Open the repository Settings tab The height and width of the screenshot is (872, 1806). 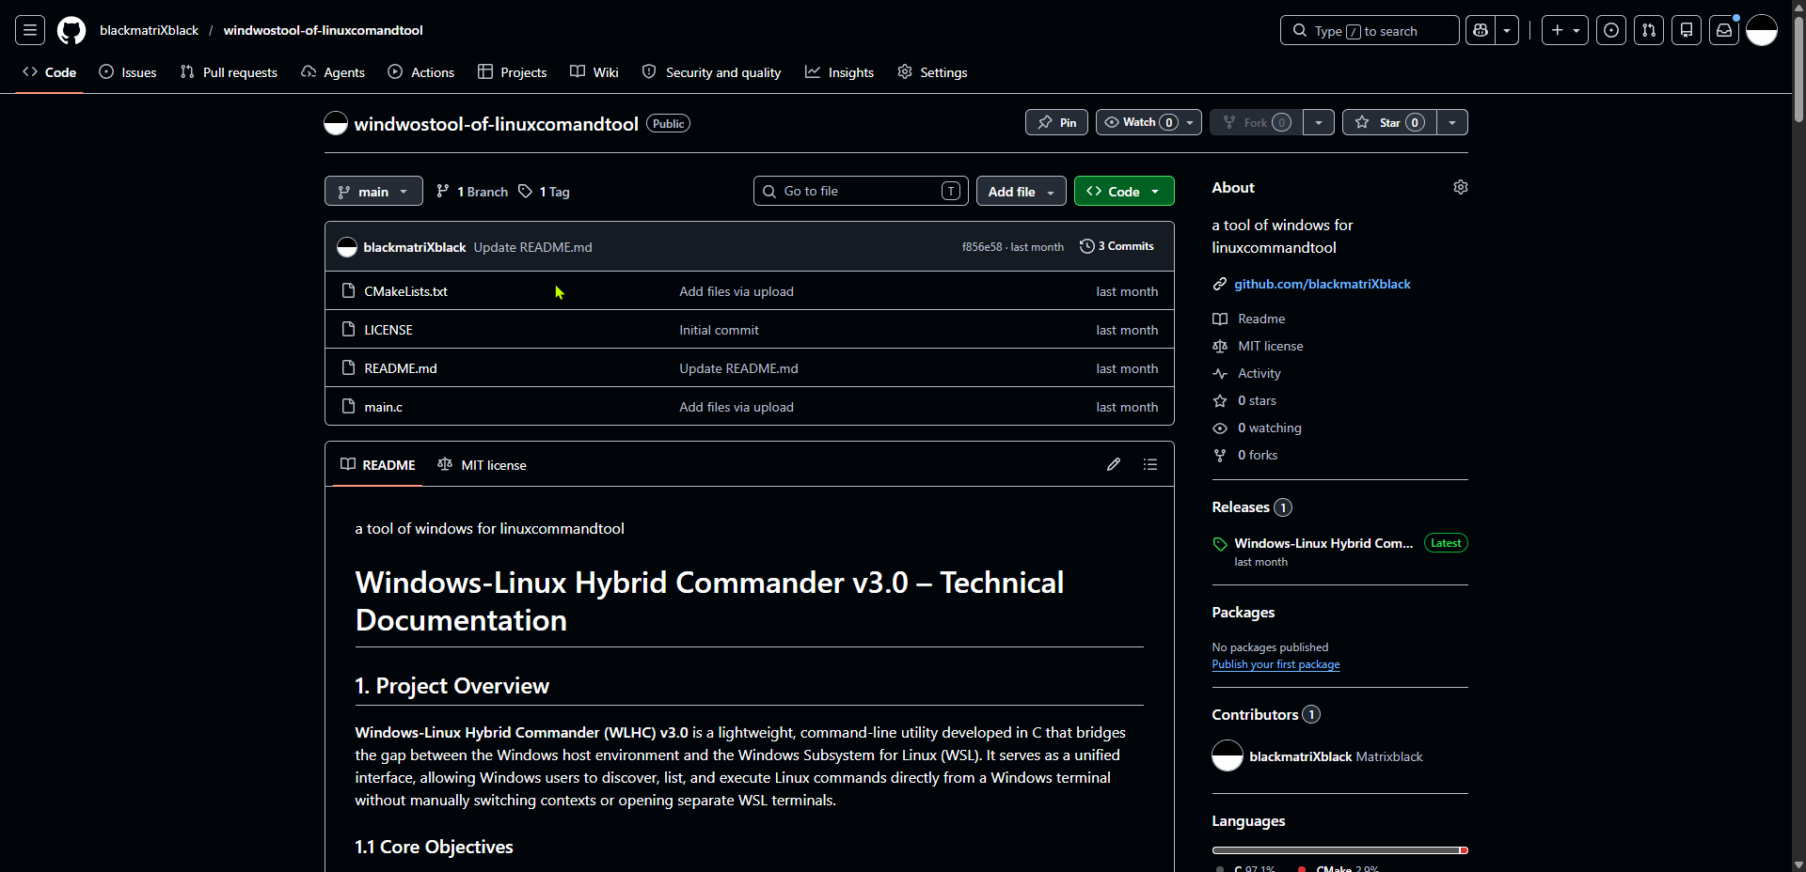click(x=932, y=72)
